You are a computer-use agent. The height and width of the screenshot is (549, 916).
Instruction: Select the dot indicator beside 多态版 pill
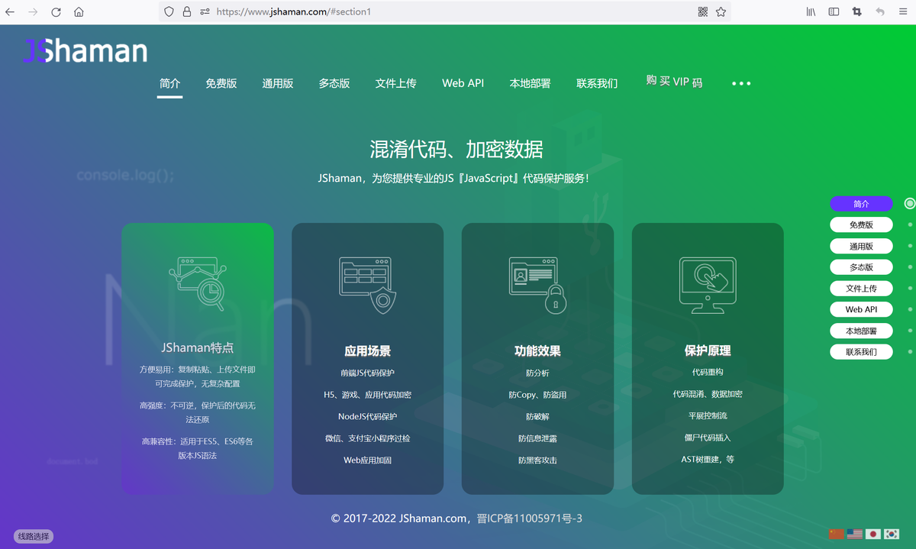[910, 267]
